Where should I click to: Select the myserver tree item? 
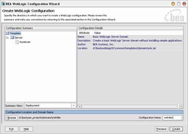(x=25, y=42)
